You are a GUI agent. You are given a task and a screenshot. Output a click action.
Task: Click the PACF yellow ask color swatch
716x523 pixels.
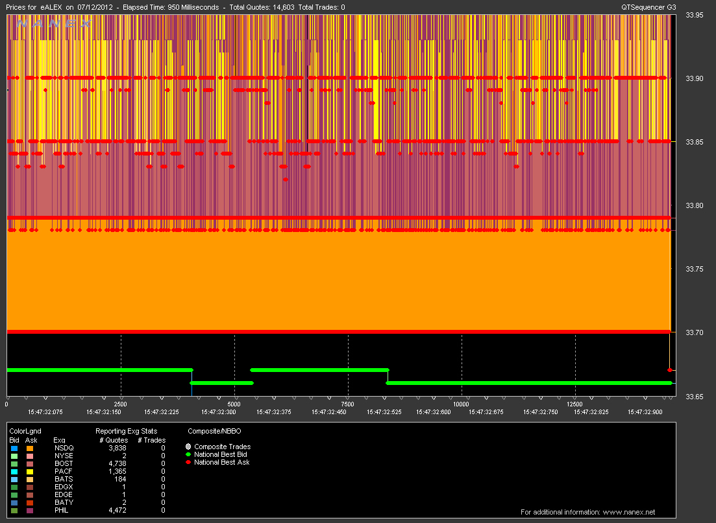pyautogui.click(x=30, y=471)
